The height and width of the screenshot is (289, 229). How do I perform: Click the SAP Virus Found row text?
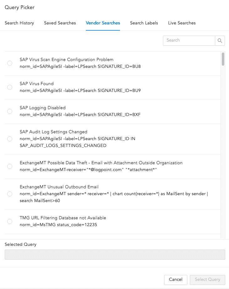(x=36, y=84)
